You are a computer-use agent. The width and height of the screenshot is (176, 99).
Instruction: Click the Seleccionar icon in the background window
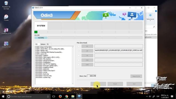click(150, 15)
